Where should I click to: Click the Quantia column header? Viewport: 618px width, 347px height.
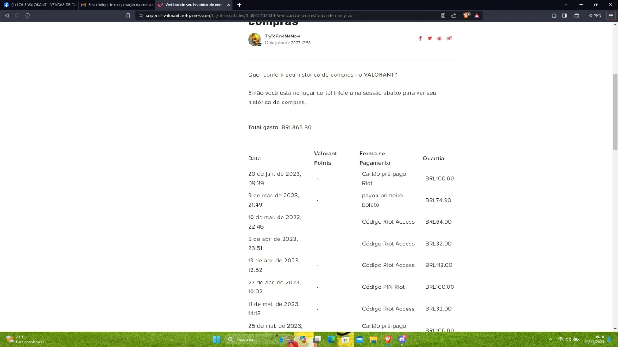click(x=433, y=159)
